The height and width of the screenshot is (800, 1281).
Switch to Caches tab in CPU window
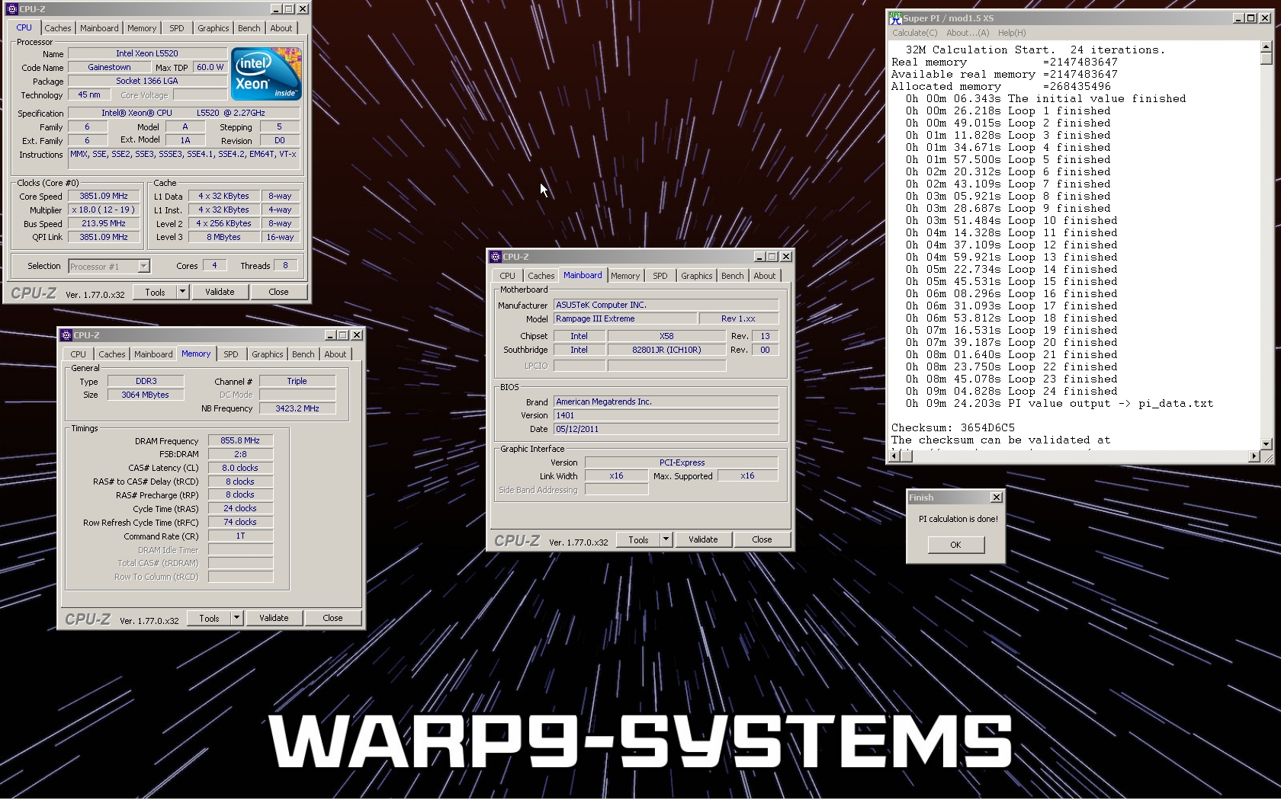click(x=58, y=28)
